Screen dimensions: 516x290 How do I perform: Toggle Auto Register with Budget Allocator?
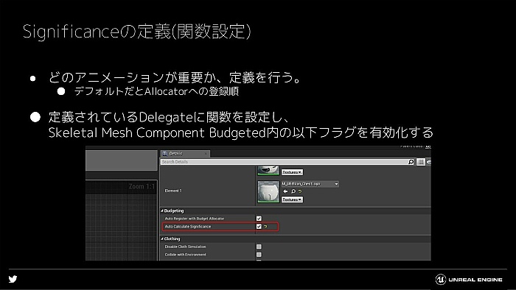tap(259, 219)
